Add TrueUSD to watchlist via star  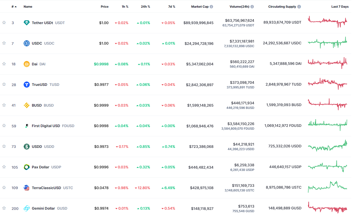click(x=4, y=84)
